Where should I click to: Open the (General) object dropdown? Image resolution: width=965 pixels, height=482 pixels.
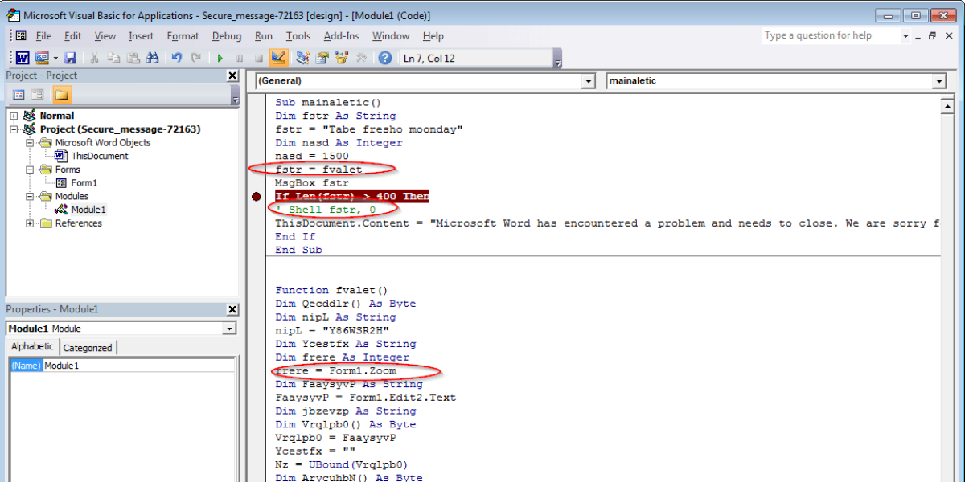click(589, 81)
